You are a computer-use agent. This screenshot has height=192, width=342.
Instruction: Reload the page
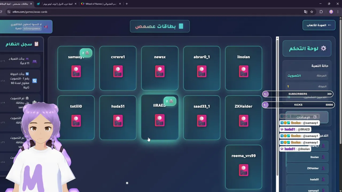(x=1, y=12)
